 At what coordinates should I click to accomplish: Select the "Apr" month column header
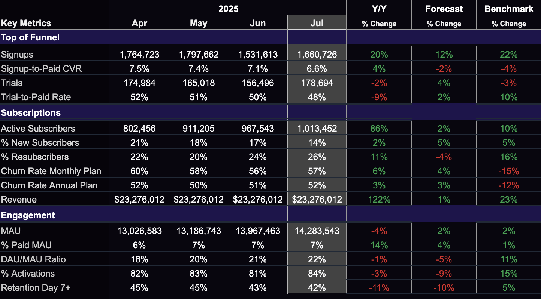[139, 23]
